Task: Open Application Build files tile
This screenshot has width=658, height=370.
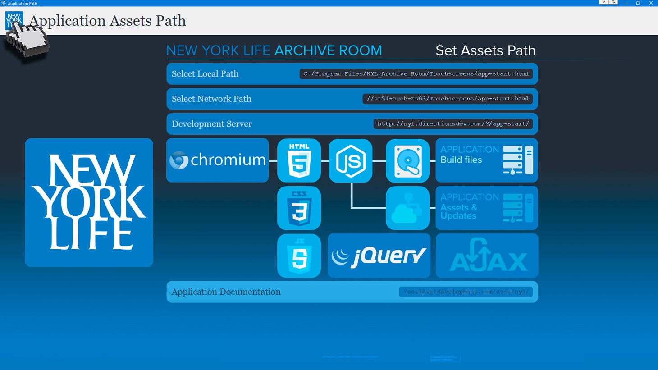Action: 487,160
